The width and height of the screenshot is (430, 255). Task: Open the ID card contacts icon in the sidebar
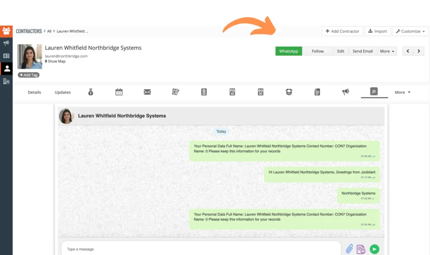tap(6, 55)
